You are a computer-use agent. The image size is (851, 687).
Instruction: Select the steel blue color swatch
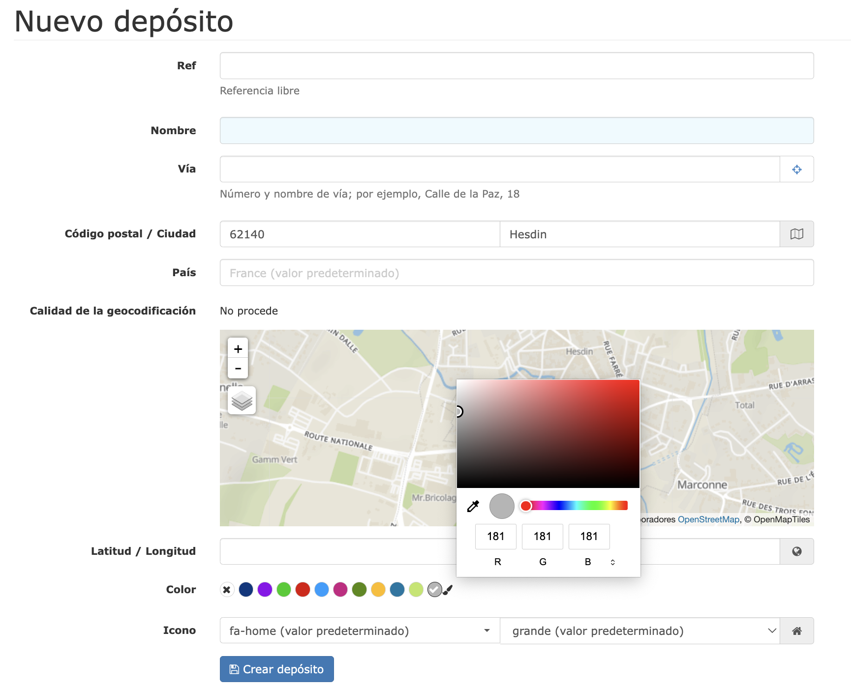tap(397, 589)
